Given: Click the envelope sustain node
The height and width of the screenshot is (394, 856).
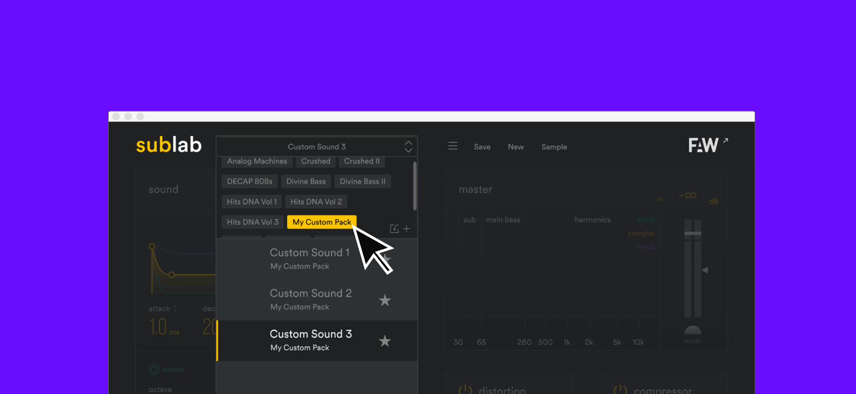Looking at the screenshot, I should pos(172,275).
